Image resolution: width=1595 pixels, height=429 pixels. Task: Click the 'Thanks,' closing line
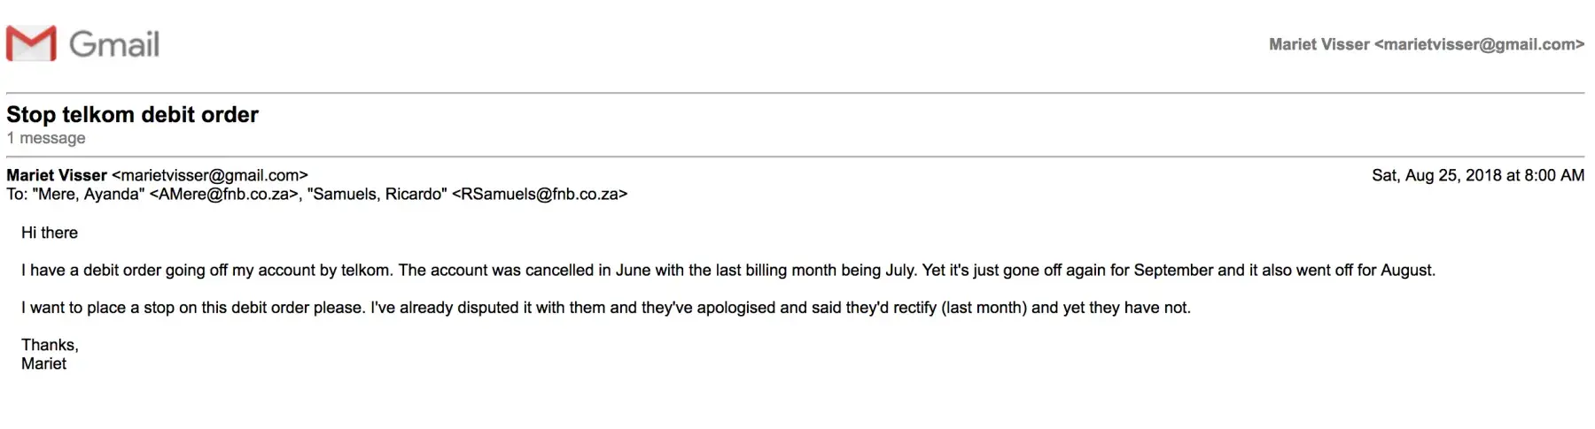pyautogui.click(x=50, y=345)
